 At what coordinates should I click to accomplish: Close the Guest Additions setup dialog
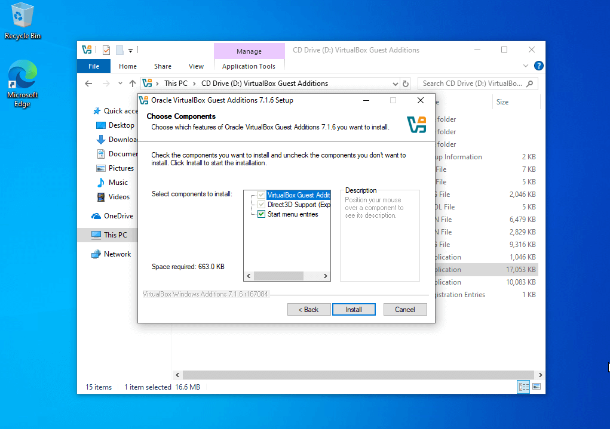[421, 100]
